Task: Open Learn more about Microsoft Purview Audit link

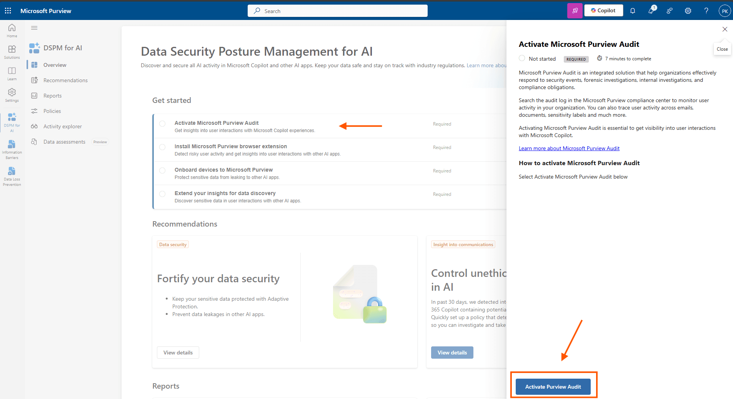Action: coord(569,148)
